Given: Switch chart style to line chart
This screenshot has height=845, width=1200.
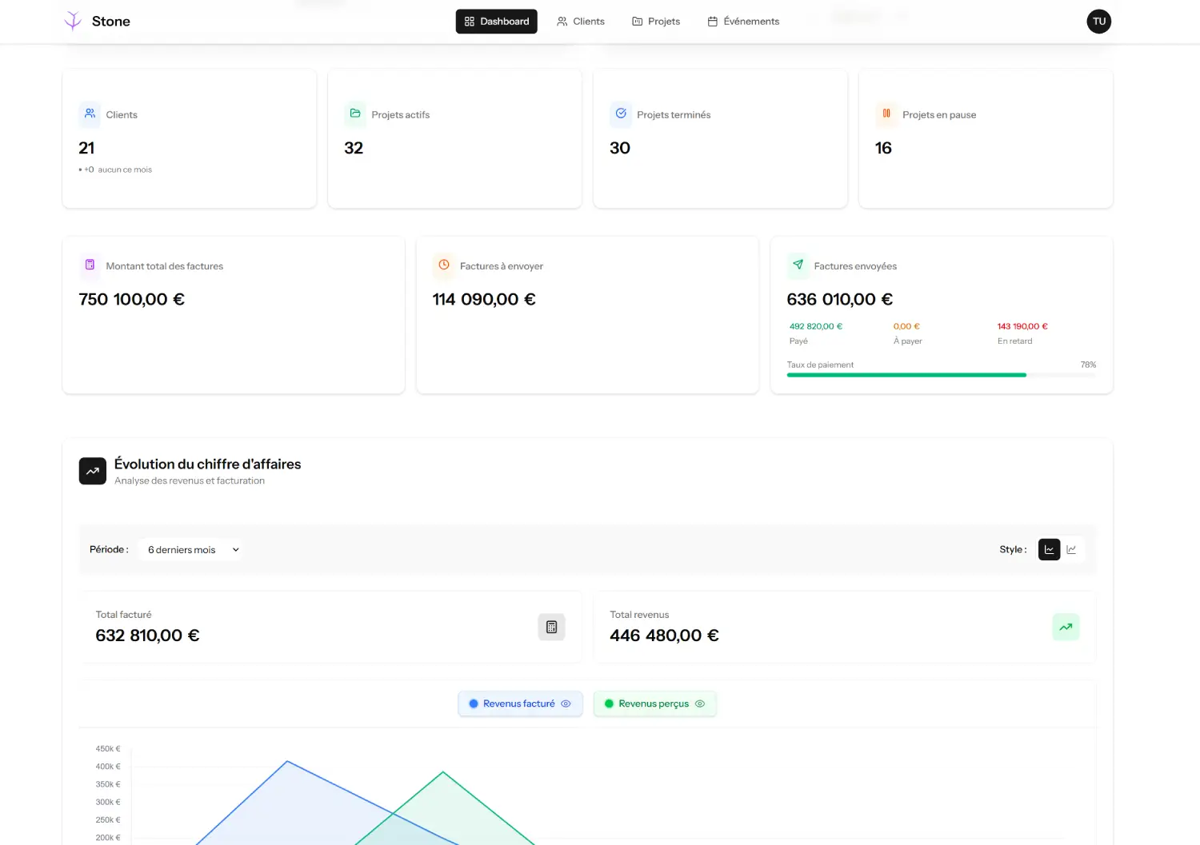Looking at the screenshot, I should coord(1071,549).
